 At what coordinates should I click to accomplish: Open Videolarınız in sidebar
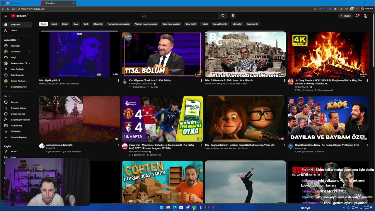(x=18, y=126)
